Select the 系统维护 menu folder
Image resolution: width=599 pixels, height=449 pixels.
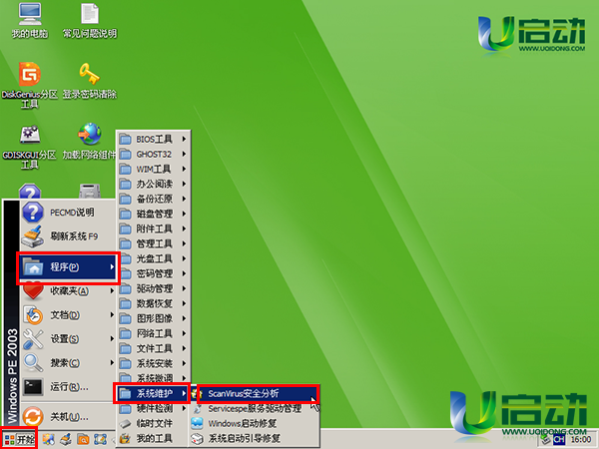[x=153, y=393]
